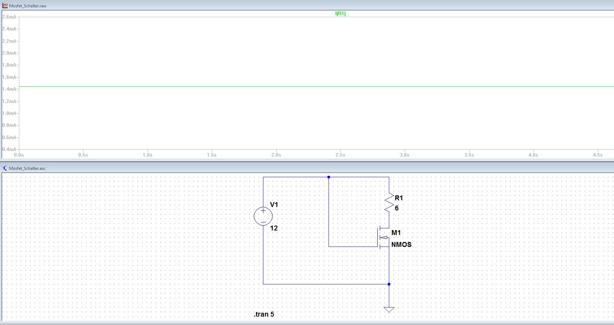Click the value 6 of resistor R1
This screenshot has width=614, height=325.
click(x=397, y=208)
